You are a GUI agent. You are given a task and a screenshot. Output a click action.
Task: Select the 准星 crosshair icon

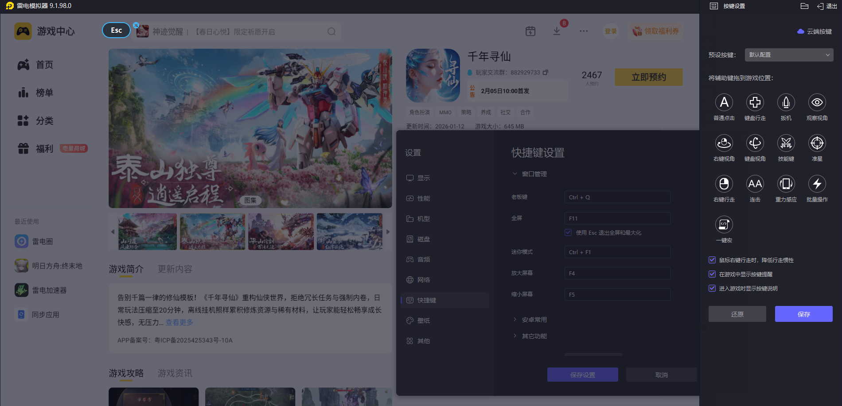point(817,143)
